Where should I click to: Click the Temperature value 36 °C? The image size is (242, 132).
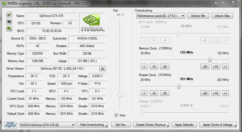click(34, 76)
